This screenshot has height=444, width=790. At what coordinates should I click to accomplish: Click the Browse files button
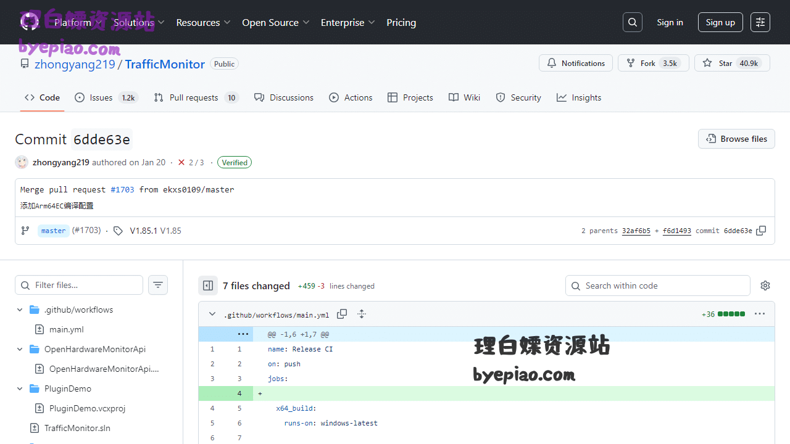pos(736,139)
